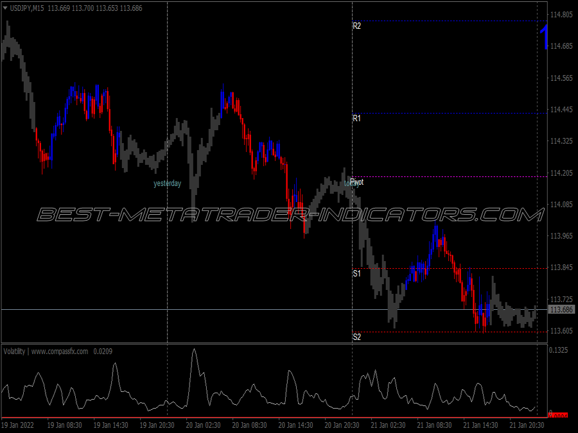Click the '21 Jan 20:30' time axis label
The image size is (578, 433).
[x=527, y=425]
